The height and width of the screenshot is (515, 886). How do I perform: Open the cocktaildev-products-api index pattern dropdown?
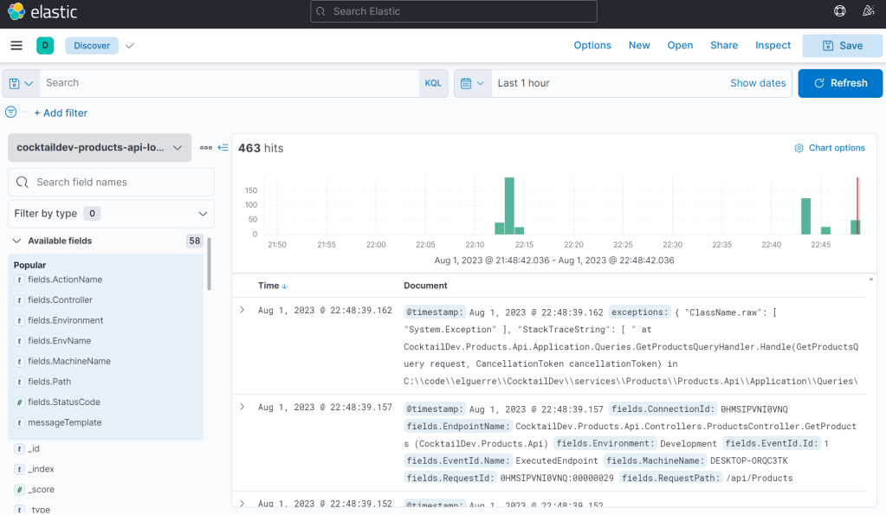[x=100, y=148]
